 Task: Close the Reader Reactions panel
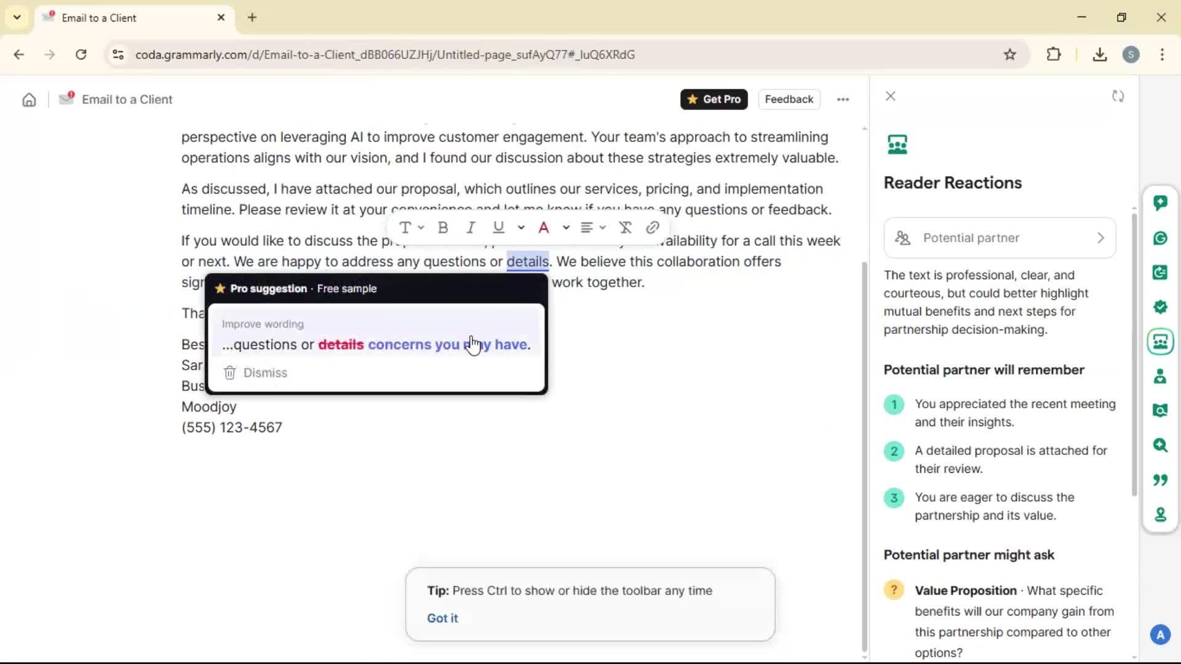click(x=890, y=97)
